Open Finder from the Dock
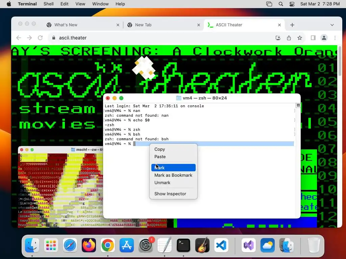This screenshot has height=259, width=346. click(x=32, y=245)
